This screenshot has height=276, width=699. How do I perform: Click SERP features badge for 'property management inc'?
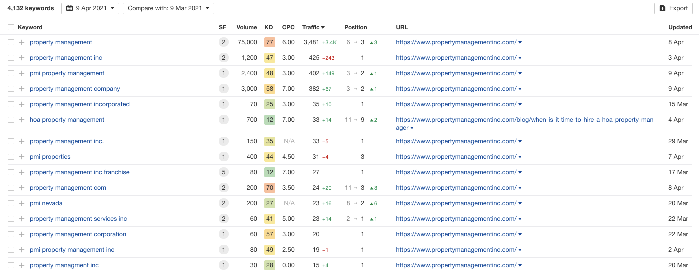tap(223, 58)
